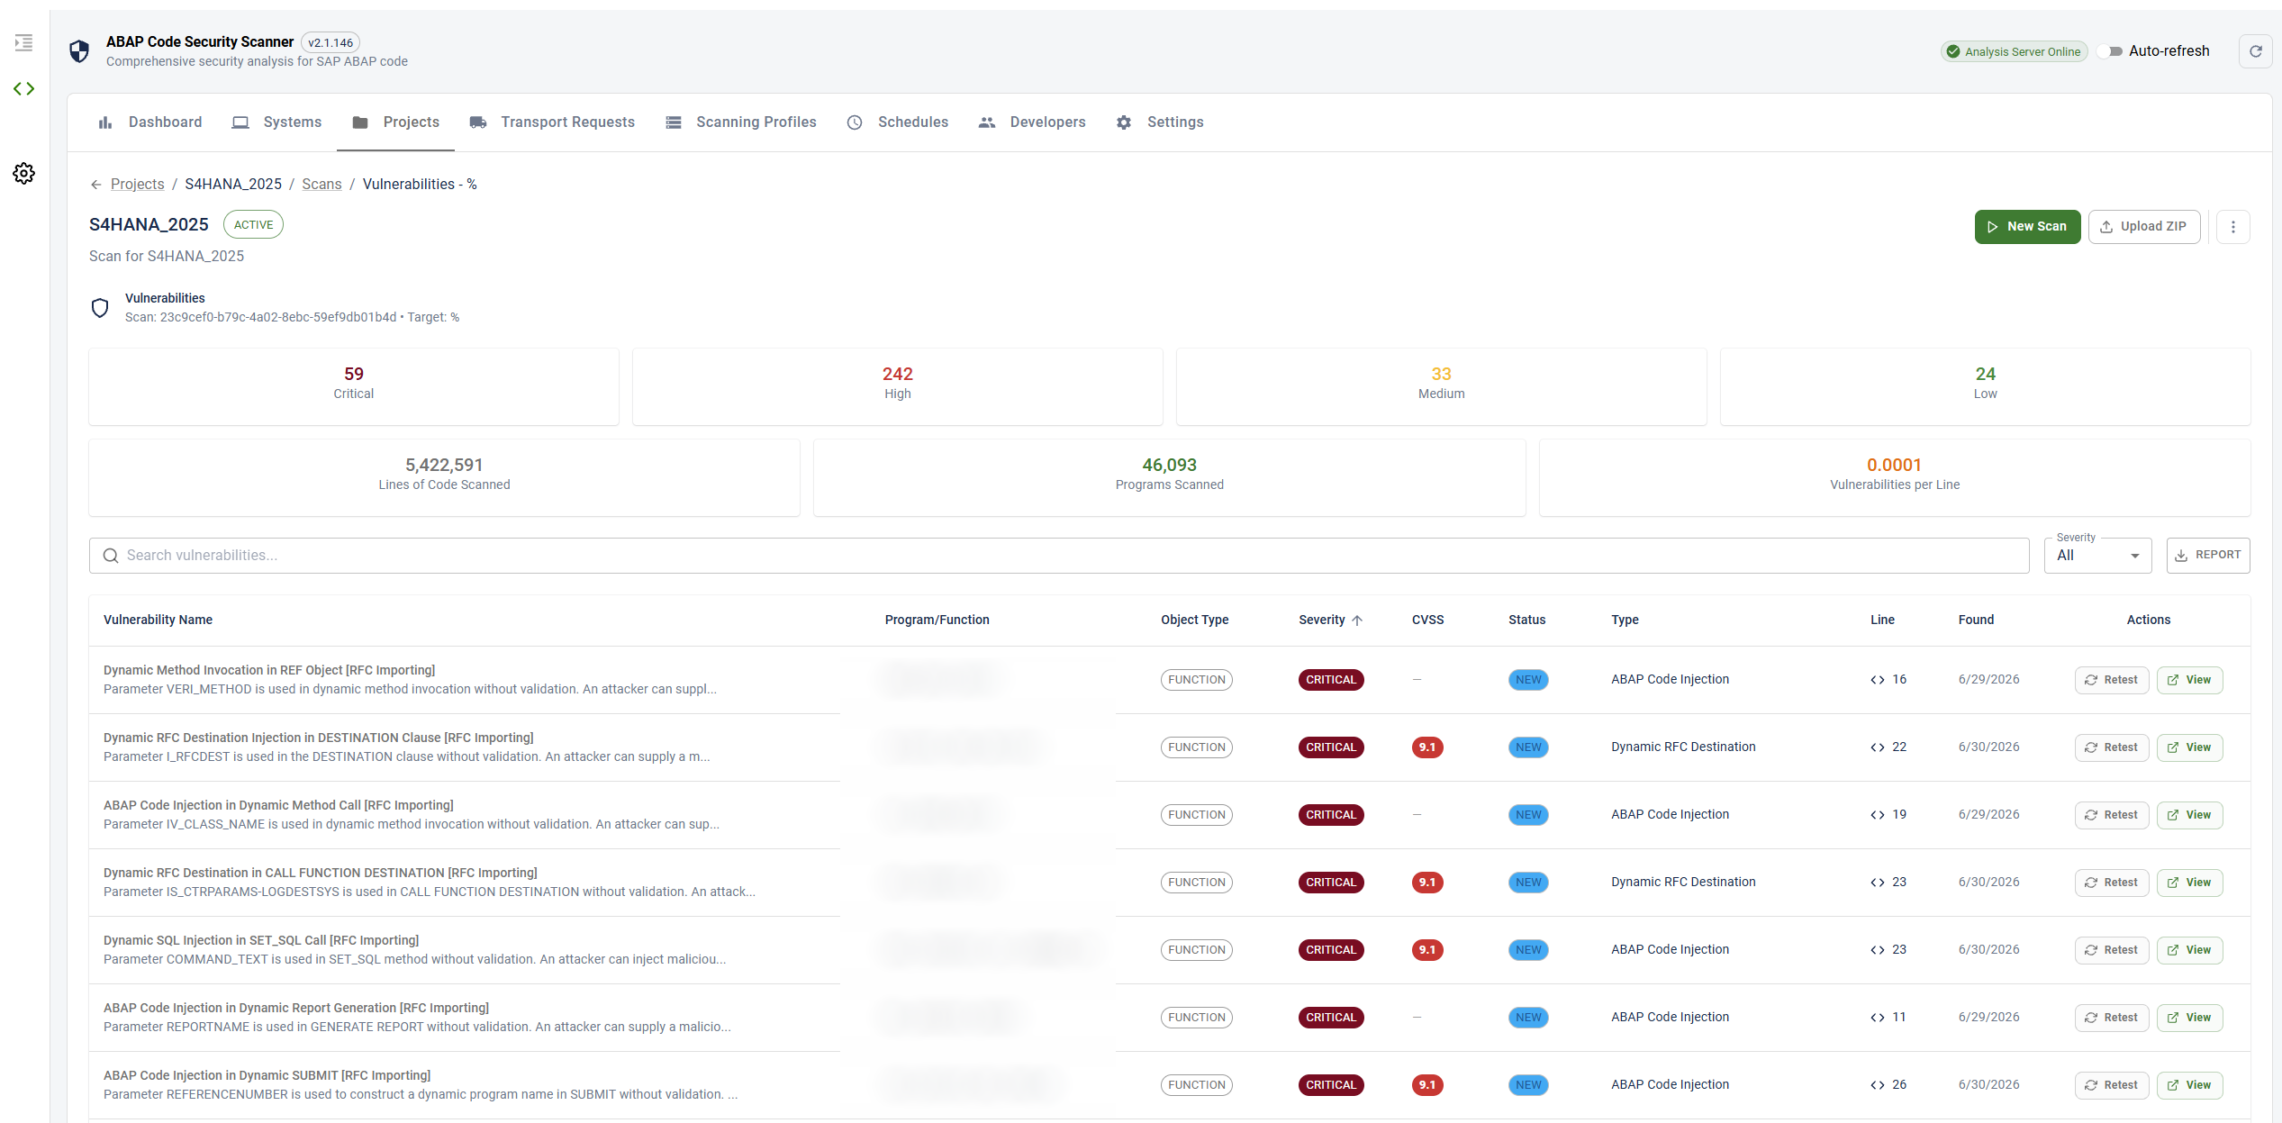Open the sidebar settings gear icon
This screenshot has height=1123, width=2282.
click(x=24, y=173)
